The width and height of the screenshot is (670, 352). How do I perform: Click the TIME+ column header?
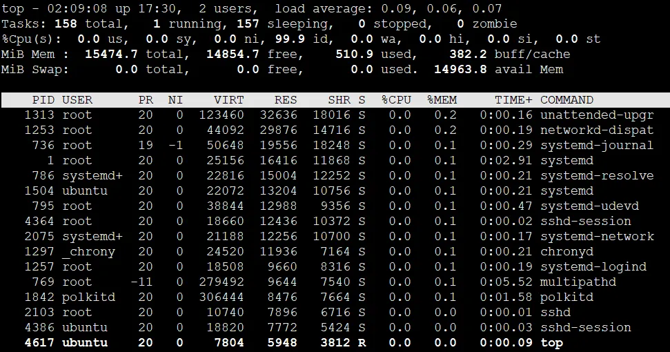click(x=513, y=100)
